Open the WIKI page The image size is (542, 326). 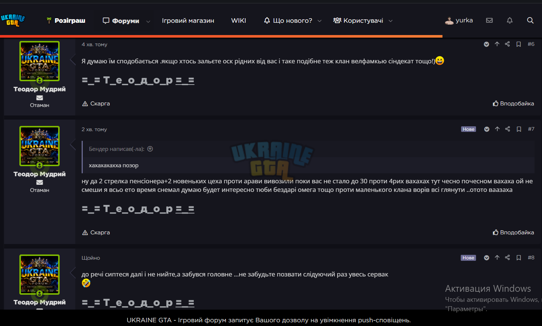click(x=239, y=20)
